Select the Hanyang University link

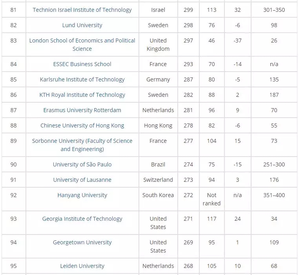pos(82,195)
